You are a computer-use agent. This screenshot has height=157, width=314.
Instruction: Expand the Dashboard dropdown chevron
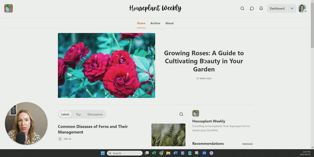[x=291, y=8]
